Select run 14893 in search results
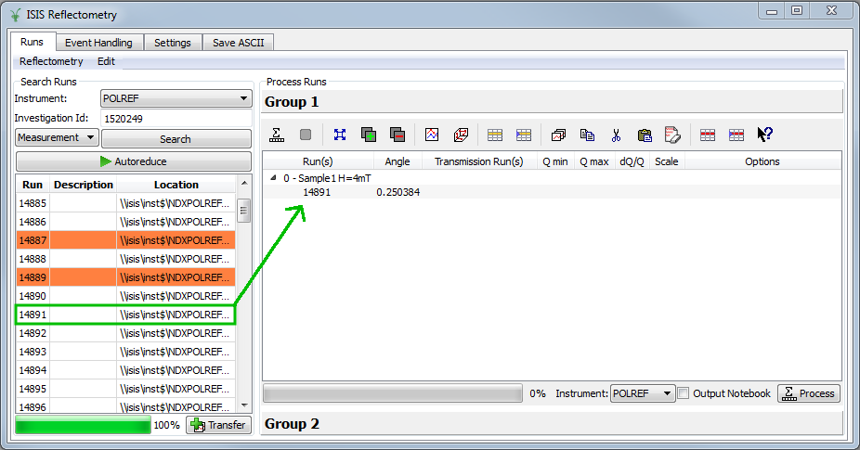 tap(125, 352)
